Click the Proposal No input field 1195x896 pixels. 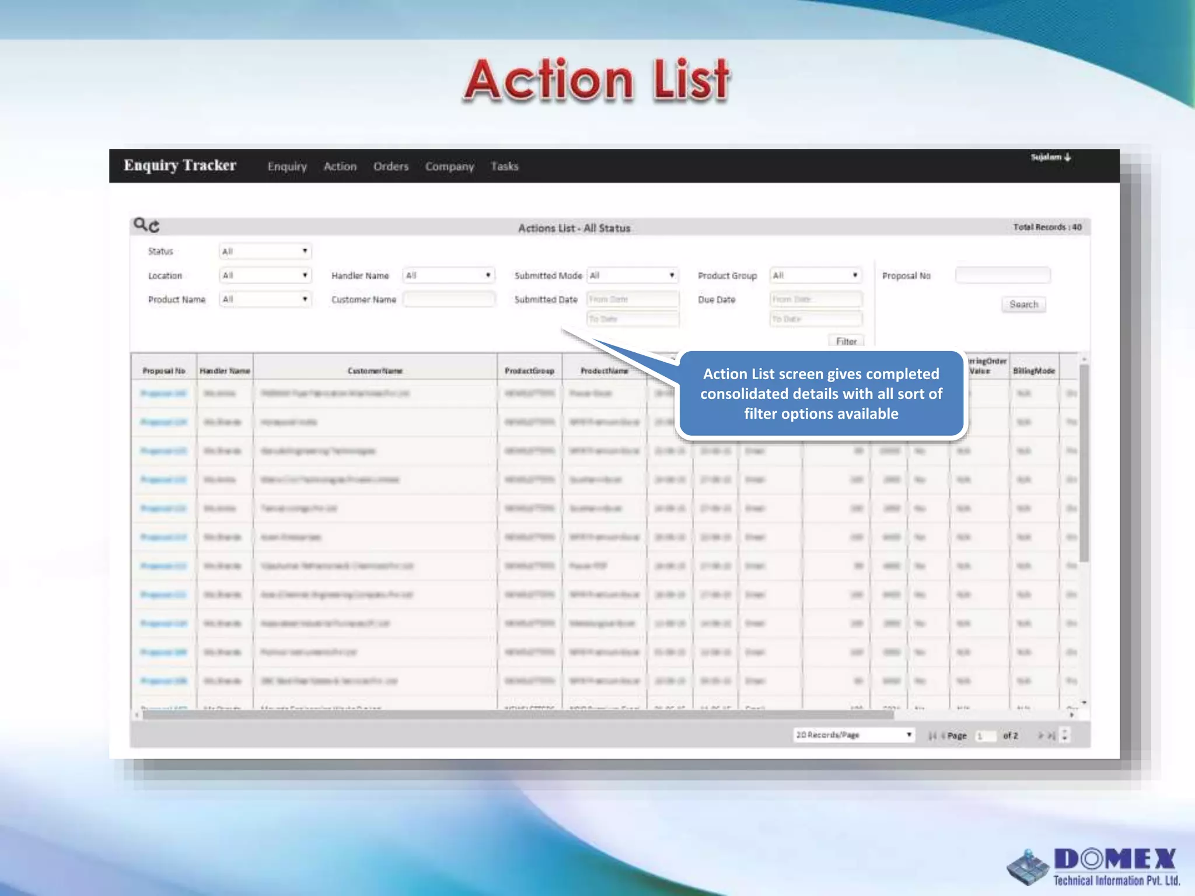[1002, 275]
